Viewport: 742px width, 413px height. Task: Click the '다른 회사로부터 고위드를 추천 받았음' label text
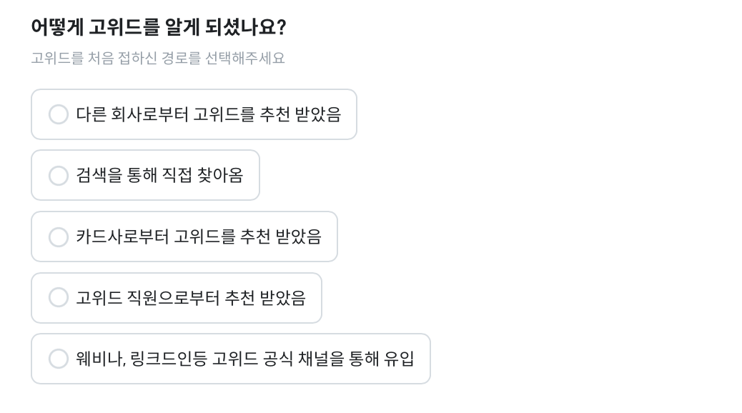208,114
